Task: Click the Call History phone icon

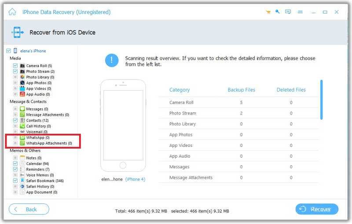Action: 22,126
